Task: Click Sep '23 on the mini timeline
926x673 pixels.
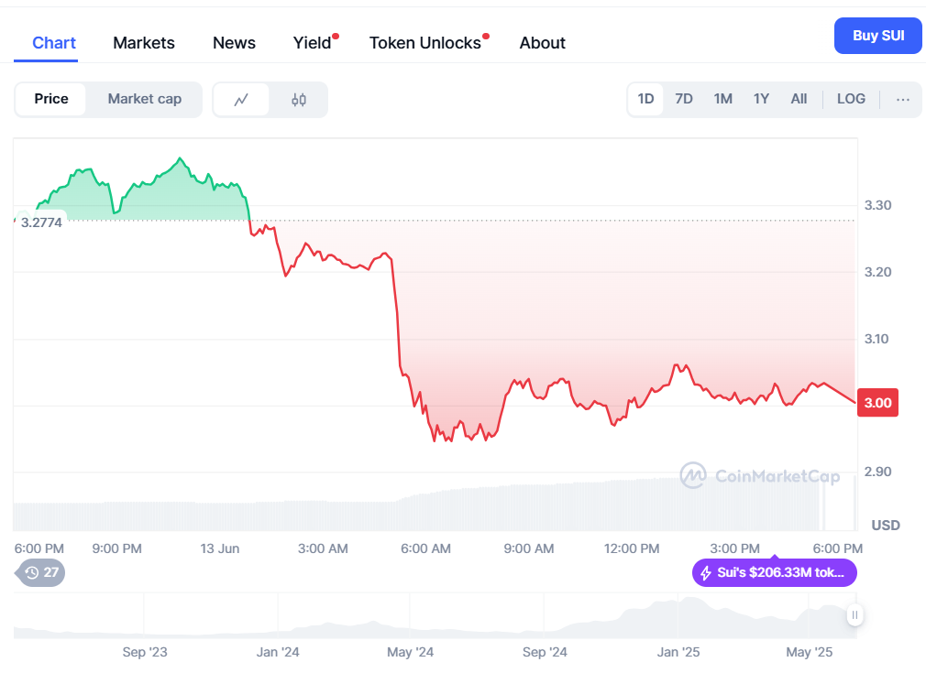Action: 145,652
